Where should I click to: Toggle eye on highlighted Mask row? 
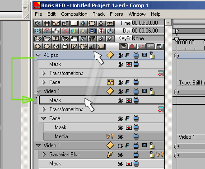[120, 101]
